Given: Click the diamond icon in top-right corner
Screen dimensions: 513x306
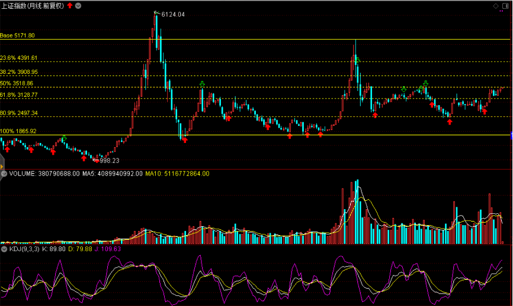Looking at the screenshot, I should [496, 5].
